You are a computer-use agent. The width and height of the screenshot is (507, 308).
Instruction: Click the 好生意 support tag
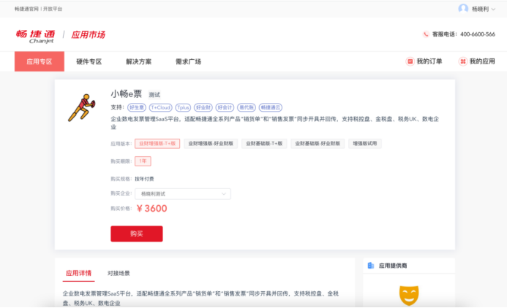click(137, 107)
